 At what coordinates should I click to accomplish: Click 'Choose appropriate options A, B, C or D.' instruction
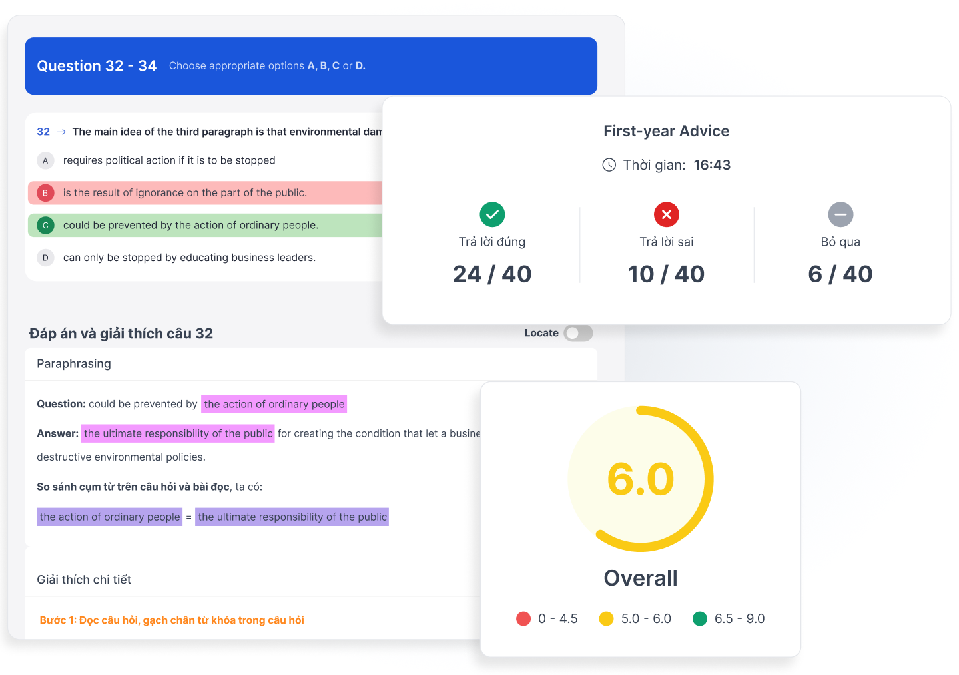(267, 66)
